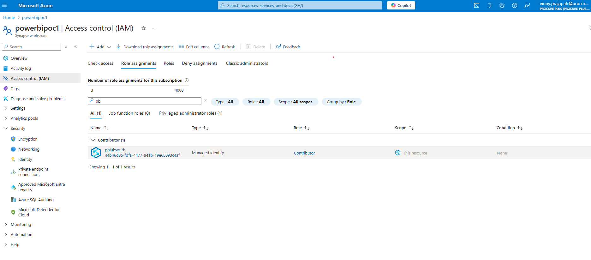The height and width of the screenshot is (260, 591).
Task: Open Private endpoint connections
Action: 33,172
